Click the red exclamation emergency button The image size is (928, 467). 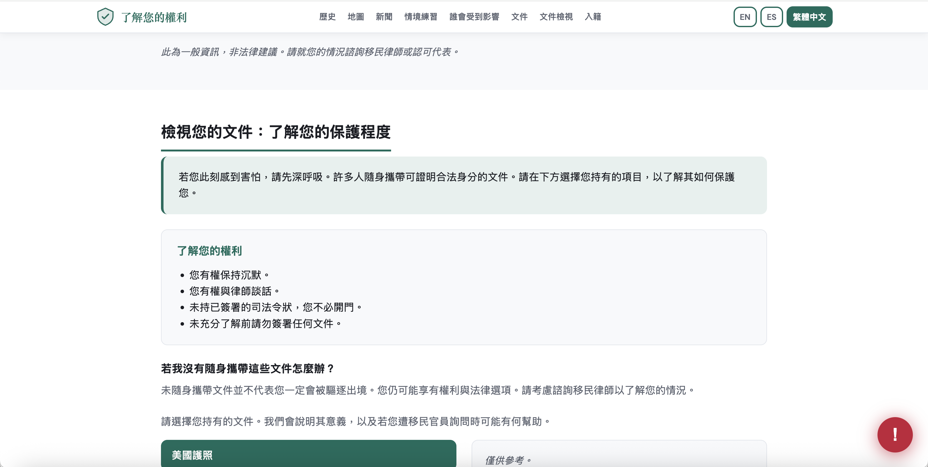coord(895,434)
